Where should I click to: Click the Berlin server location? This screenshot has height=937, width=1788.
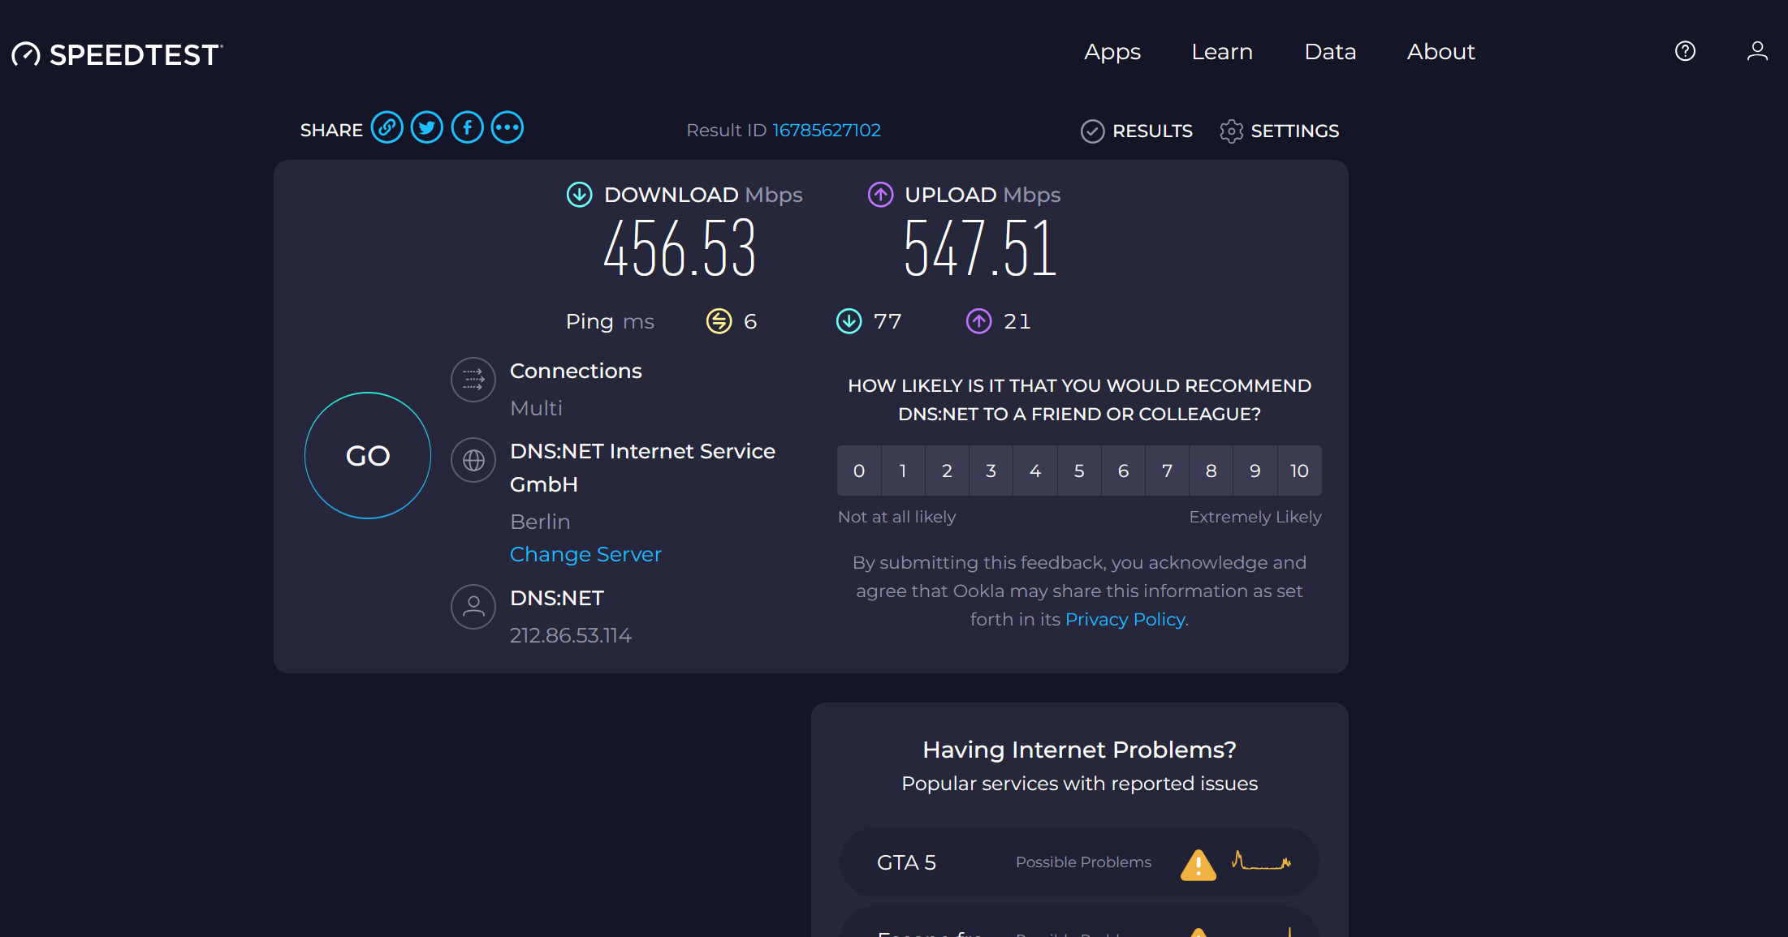[540, 522]
